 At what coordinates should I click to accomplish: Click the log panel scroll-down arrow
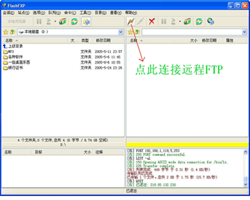[x=245, y=184]
